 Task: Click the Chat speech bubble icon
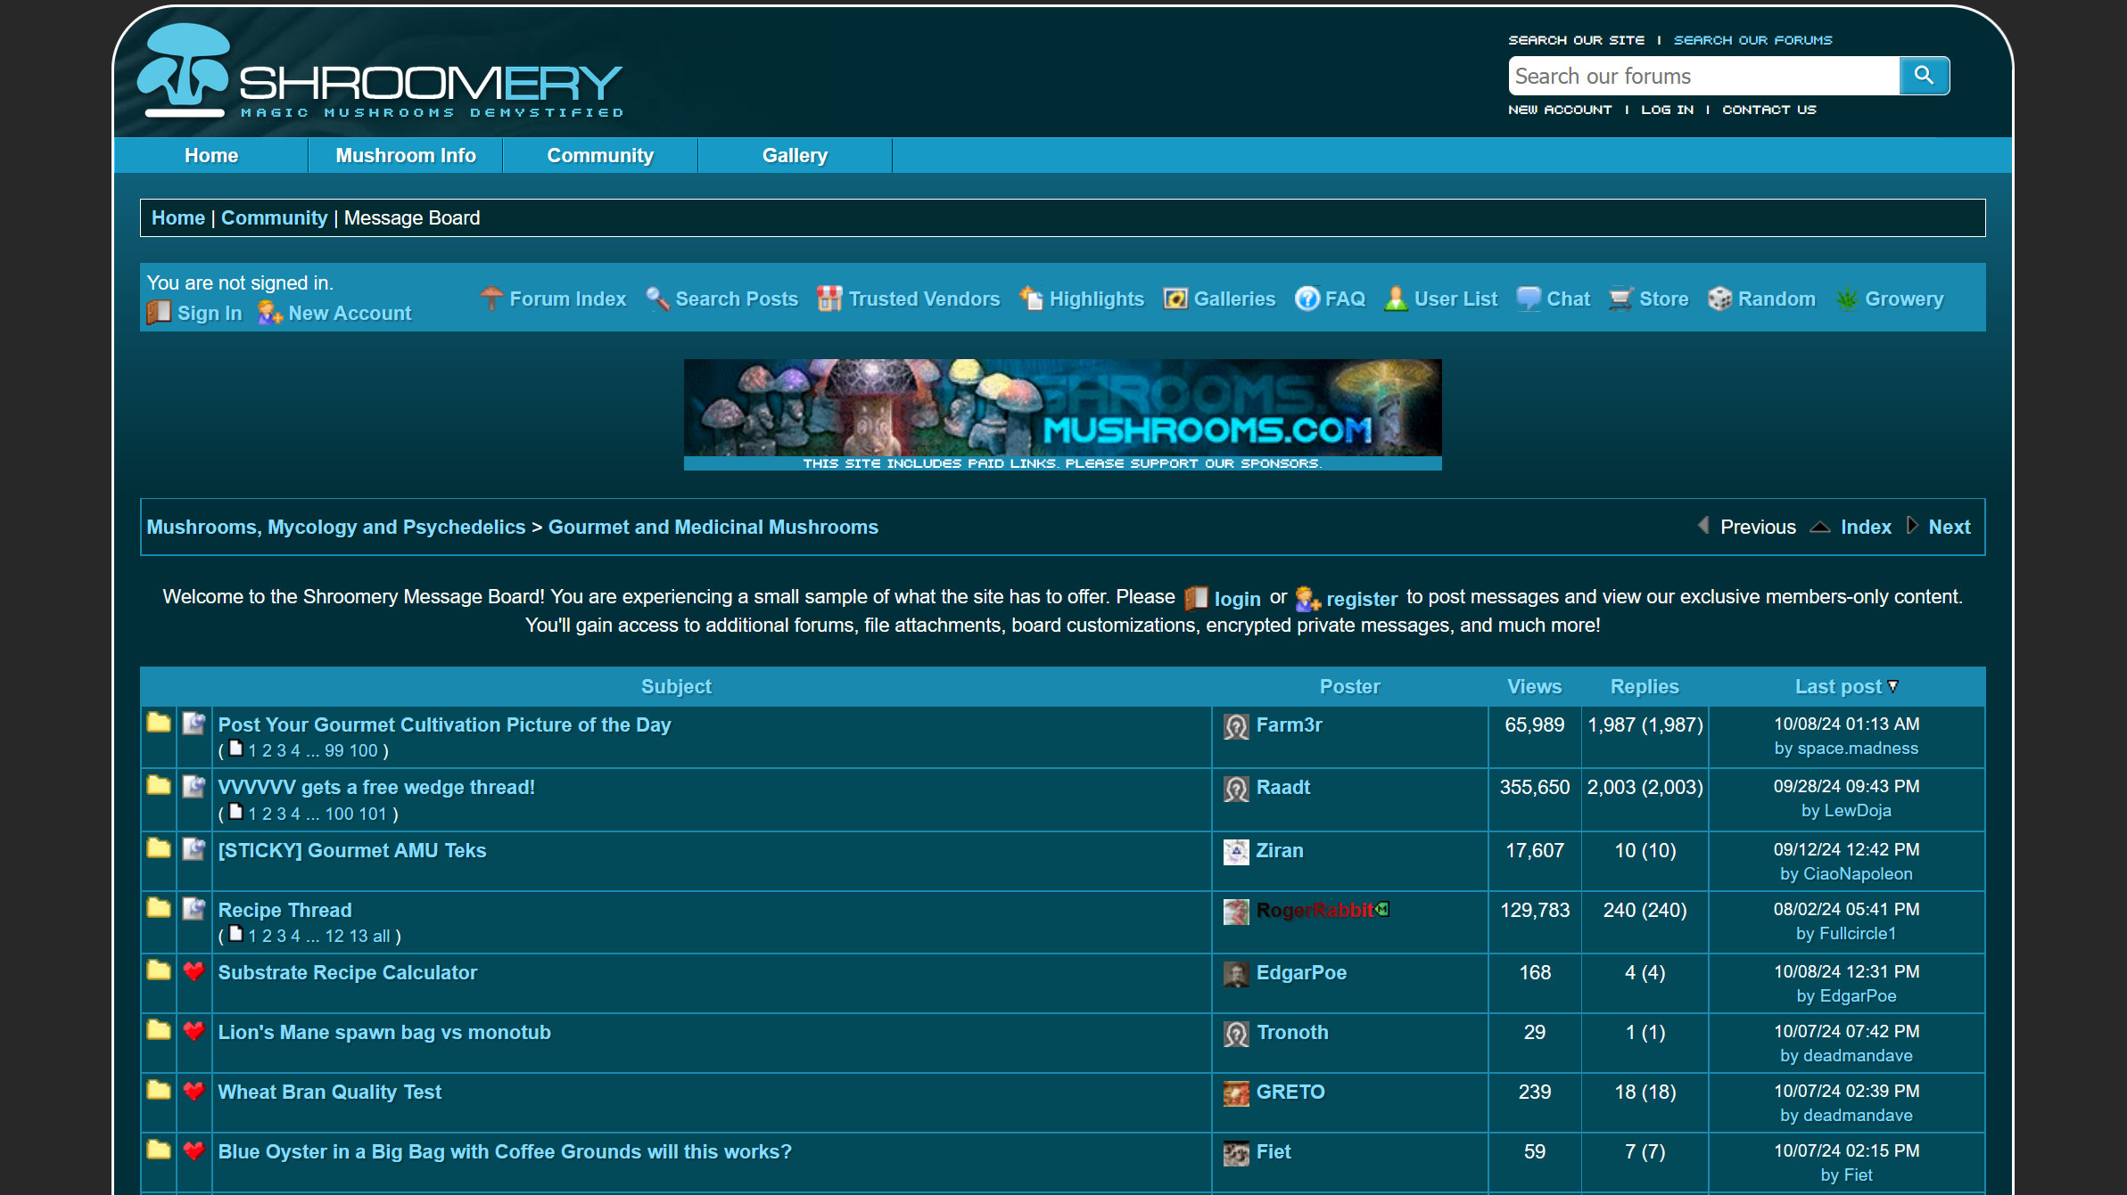(x=1528, y=299)
